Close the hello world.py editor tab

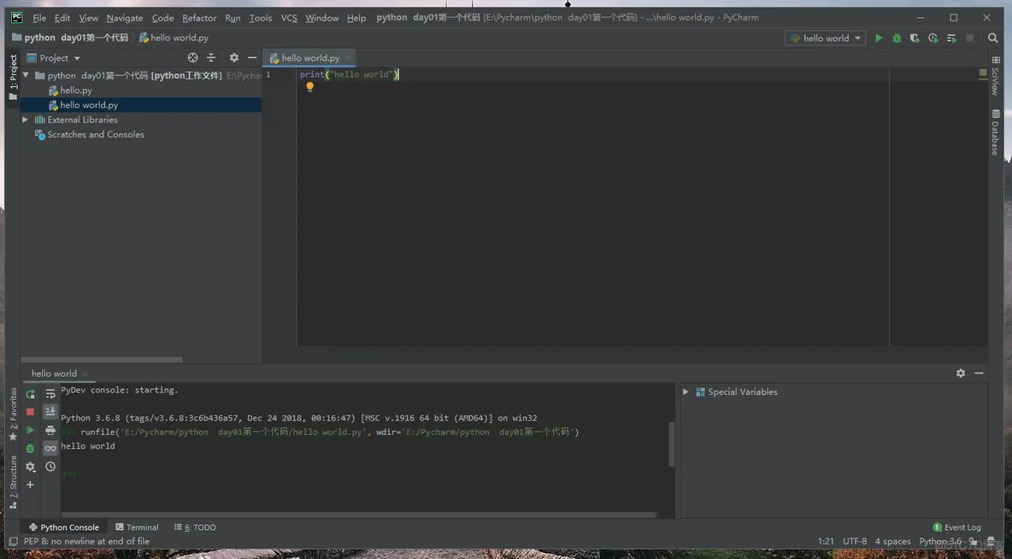(347, 57)
